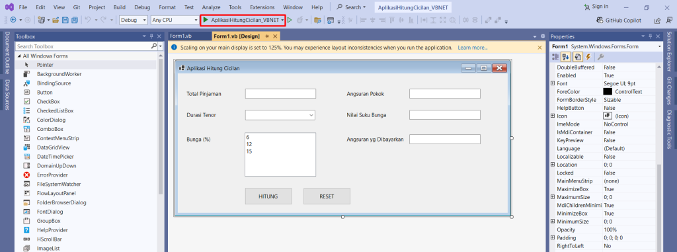The width and height of the screenshot is (677, 252).
Task: Open the Durasi Tenor combo box dropdown
Action: (311, 115)
